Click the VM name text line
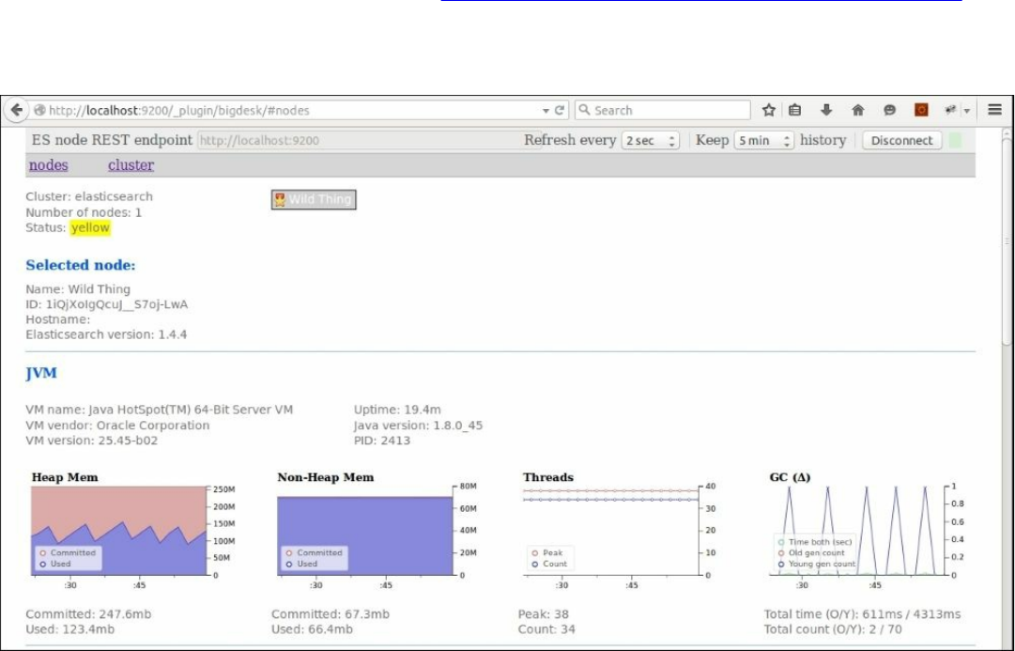This screenshot has width=1015, height=651. (160, 410)
